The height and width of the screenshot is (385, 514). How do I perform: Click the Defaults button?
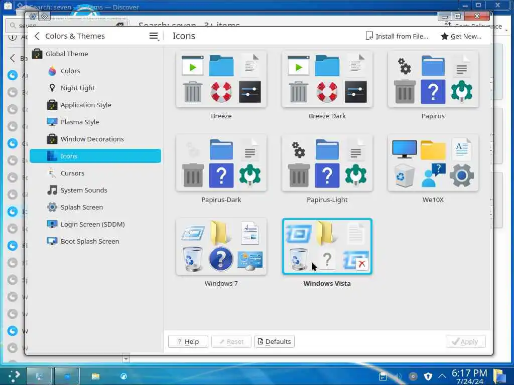(275, 341)
